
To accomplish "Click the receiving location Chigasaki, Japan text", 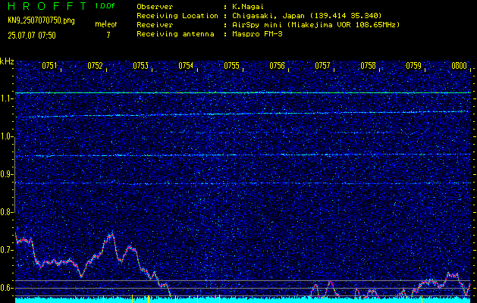I will (306, 16).
